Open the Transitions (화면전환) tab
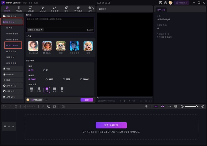The image size is (207, 146). point(55,9)
